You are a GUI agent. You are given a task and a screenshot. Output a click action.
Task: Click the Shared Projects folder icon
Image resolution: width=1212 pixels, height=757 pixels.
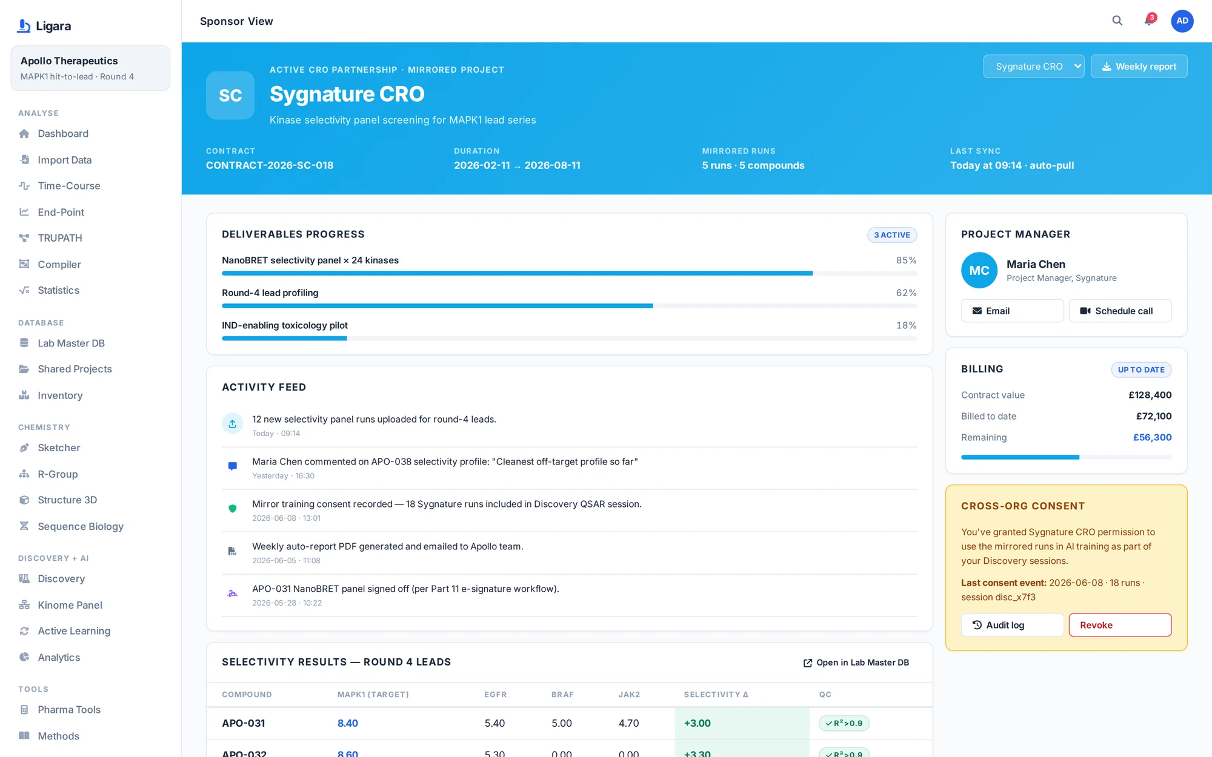(24, 369)
